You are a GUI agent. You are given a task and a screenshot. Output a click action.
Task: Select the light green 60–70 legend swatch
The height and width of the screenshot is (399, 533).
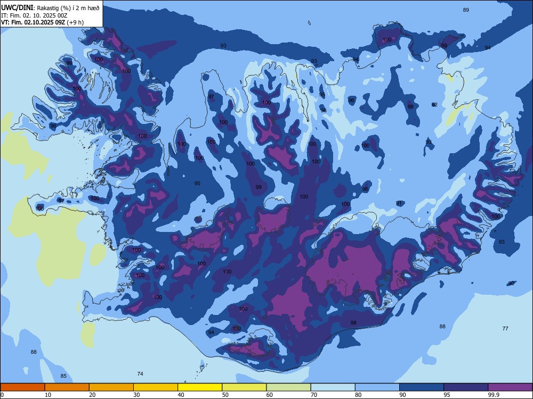[x=288, y=387]
